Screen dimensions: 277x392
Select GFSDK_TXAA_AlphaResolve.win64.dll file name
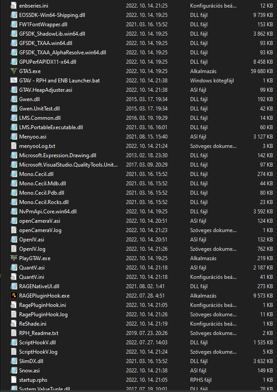[62, 53]
